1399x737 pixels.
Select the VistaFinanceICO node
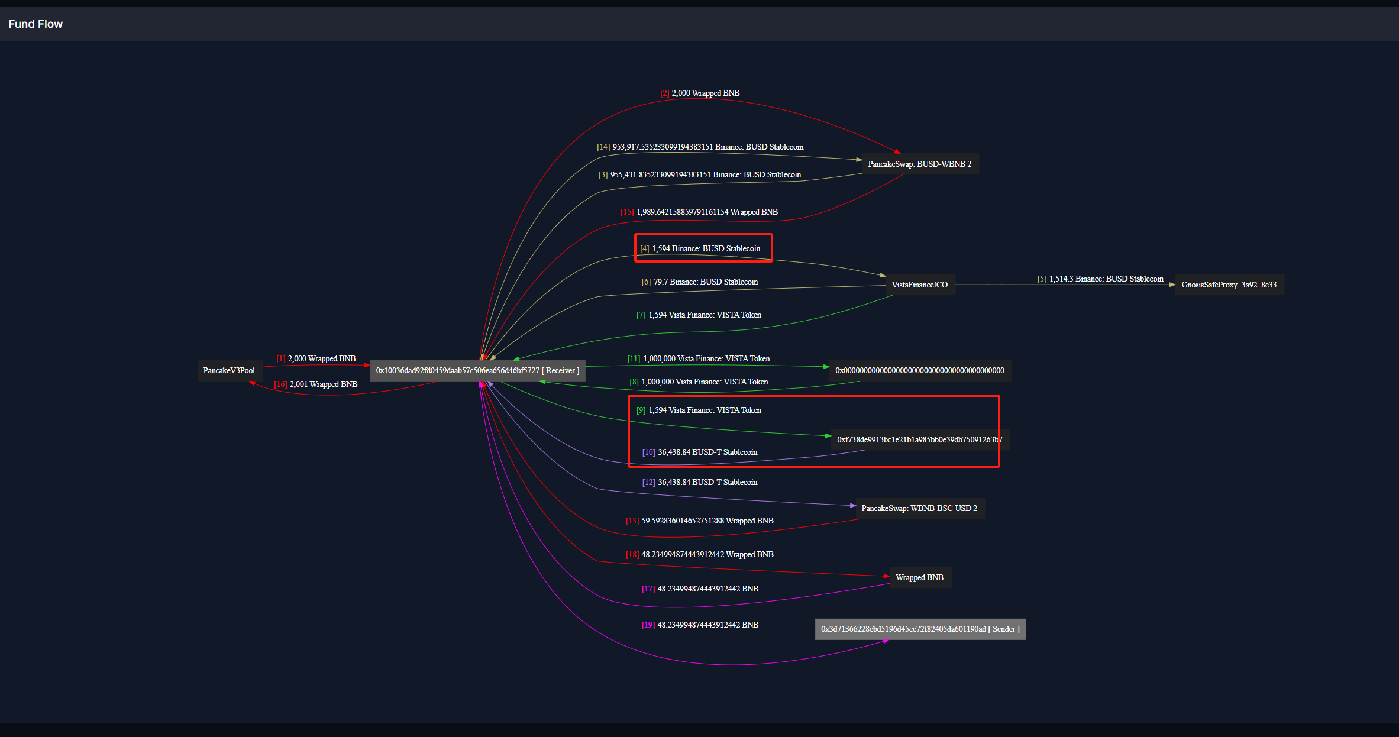click(x=919, y=285)
